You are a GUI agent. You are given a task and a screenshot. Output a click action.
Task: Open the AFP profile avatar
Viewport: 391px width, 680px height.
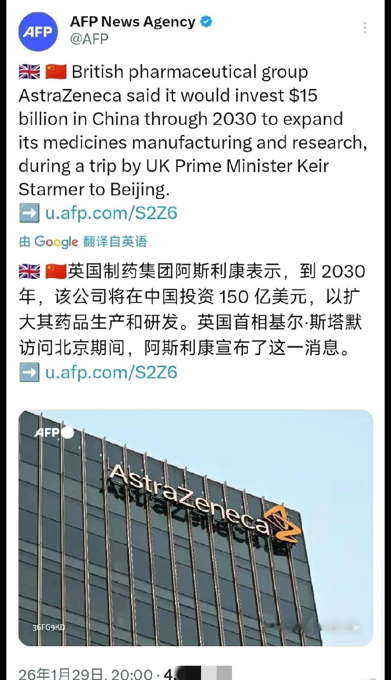coord(38,32)
